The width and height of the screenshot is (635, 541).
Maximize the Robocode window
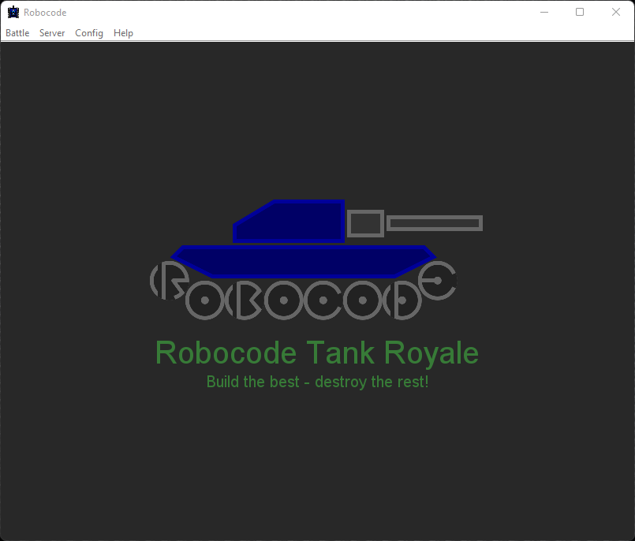tap(579, 12)
